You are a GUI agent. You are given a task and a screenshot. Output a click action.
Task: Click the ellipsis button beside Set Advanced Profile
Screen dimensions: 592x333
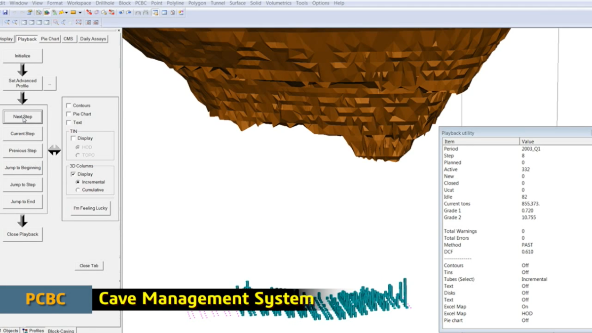(50, 83)
